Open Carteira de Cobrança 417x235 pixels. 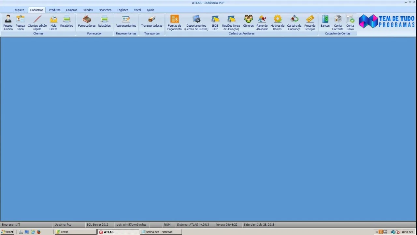pos(294,22)
